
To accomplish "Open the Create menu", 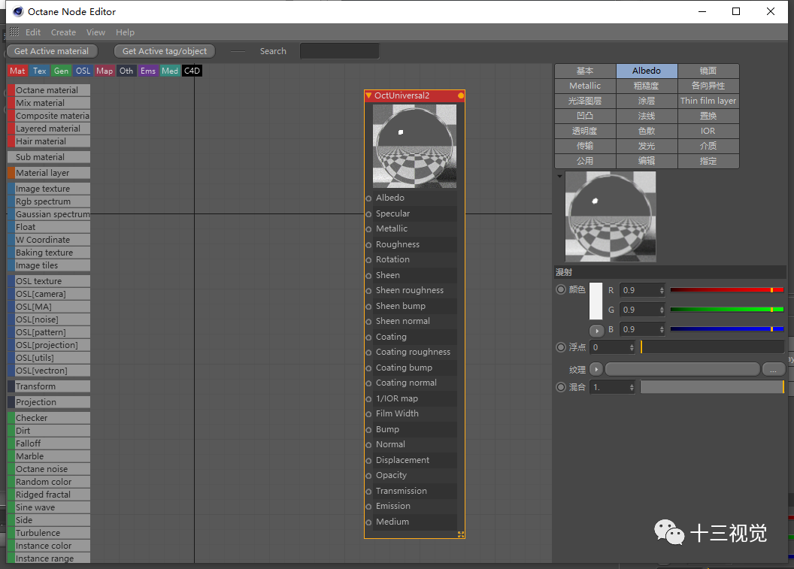I will coord(63,32).
